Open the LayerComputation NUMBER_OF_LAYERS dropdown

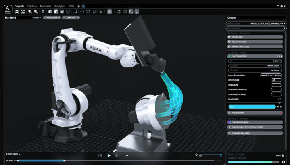pyautogui.click(x=271, y=75)
